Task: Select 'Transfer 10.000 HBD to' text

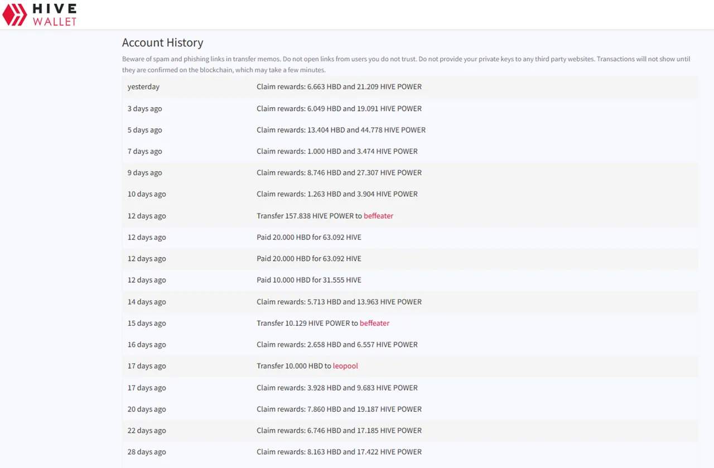Action: [x=294, y=366]
